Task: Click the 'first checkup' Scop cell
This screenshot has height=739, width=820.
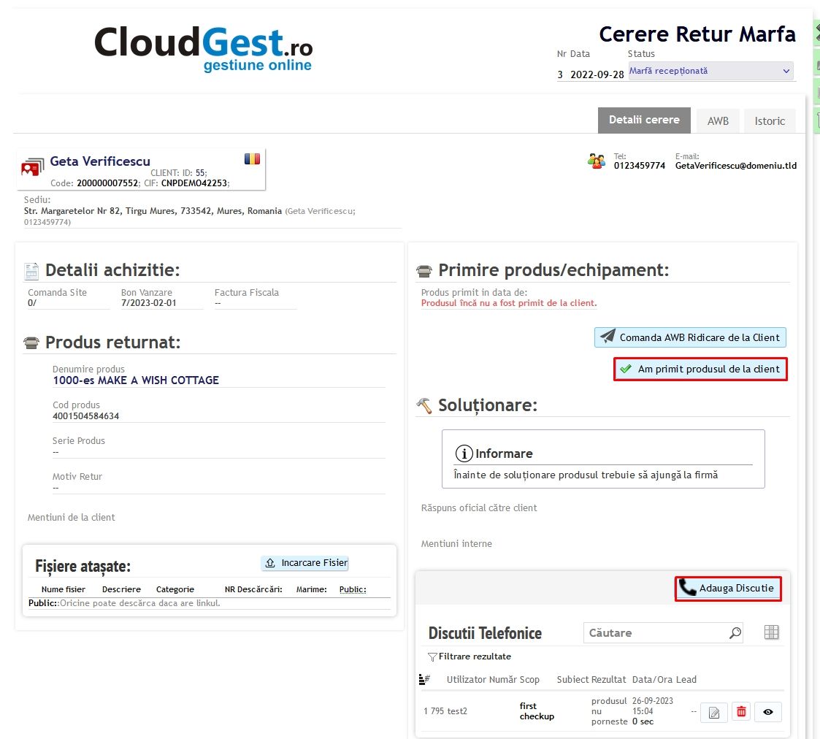Action: pyautogui.click(x=537, y=711)
